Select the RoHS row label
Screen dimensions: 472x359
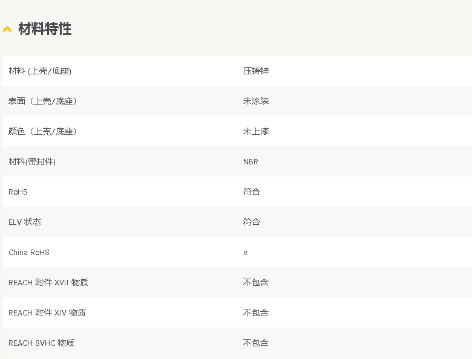coord(18,192)
